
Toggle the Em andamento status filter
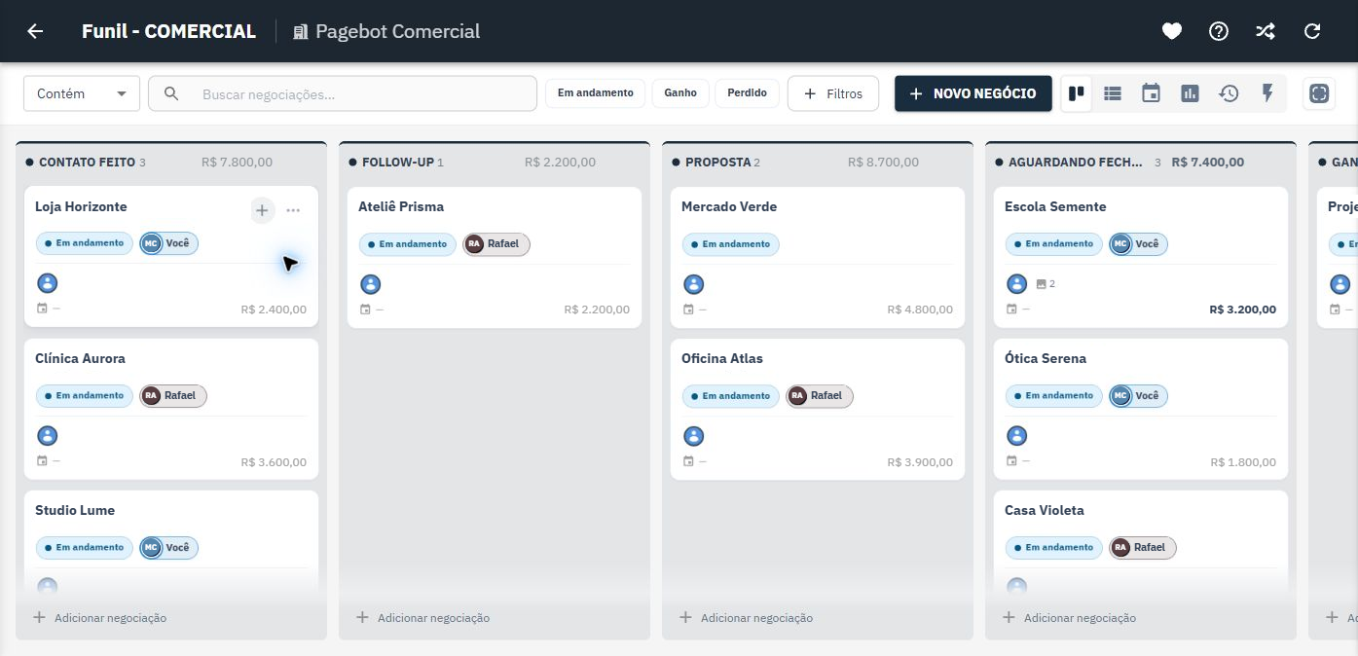[595, 93]
